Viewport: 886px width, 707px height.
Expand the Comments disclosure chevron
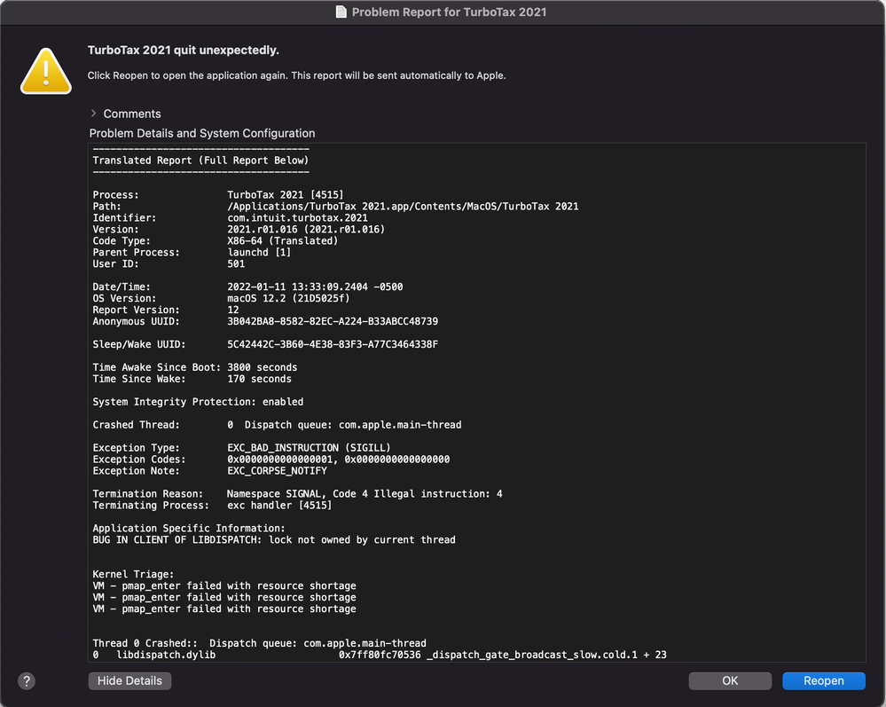pyautogui.click(x=93, y=114)
